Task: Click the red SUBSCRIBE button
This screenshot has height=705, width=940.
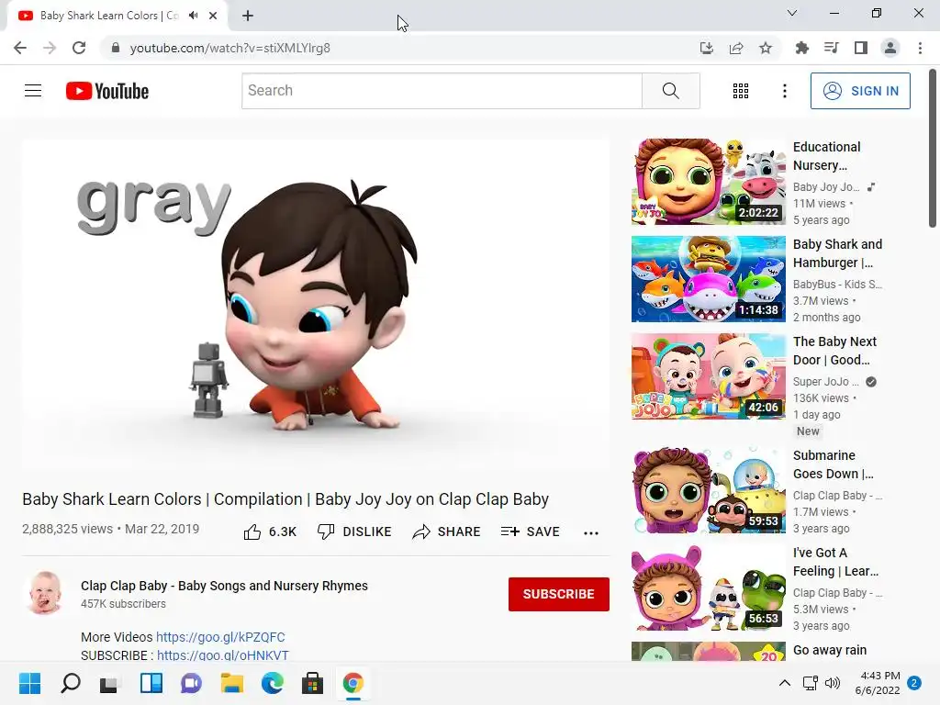Action: 559,594
